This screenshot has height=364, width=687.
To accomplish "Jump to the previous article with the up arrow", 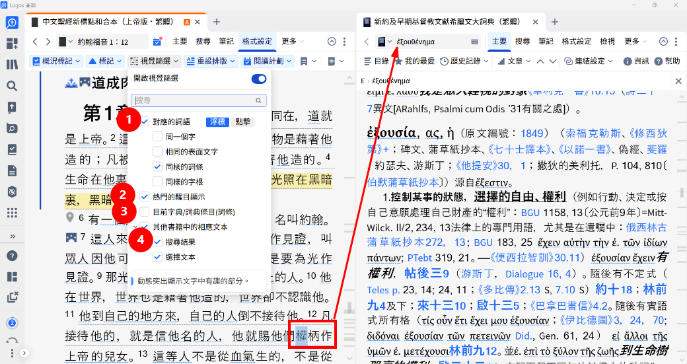I will coord(540,61).
